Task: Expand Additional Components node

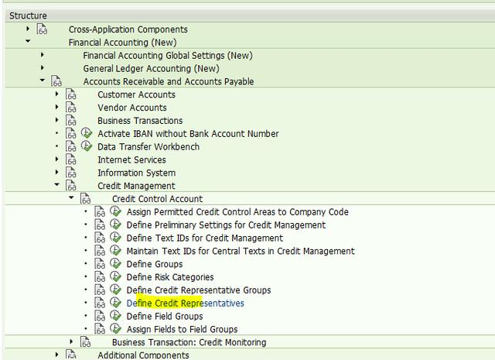Action: click(x=56, y=355)
